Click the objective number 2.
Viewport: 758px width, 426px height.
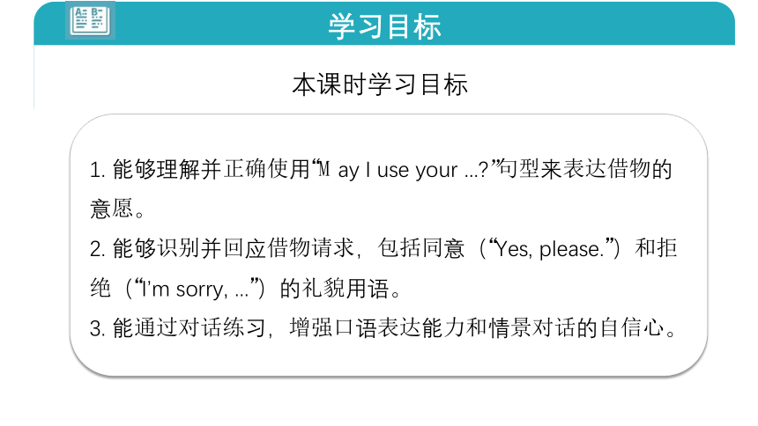pyautogui.click(x=98, y=249)
